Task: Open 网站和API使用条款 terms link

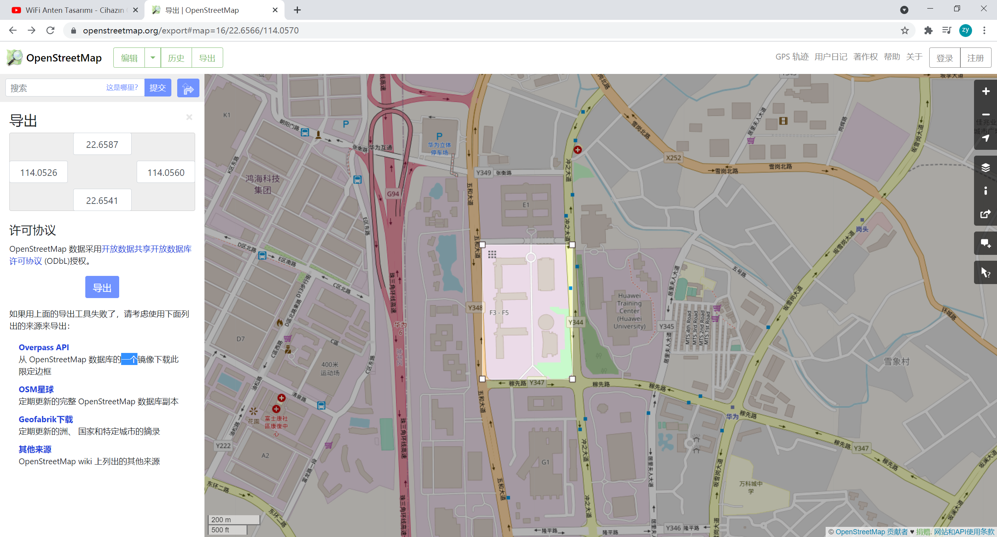Action: tap(964, 532)
